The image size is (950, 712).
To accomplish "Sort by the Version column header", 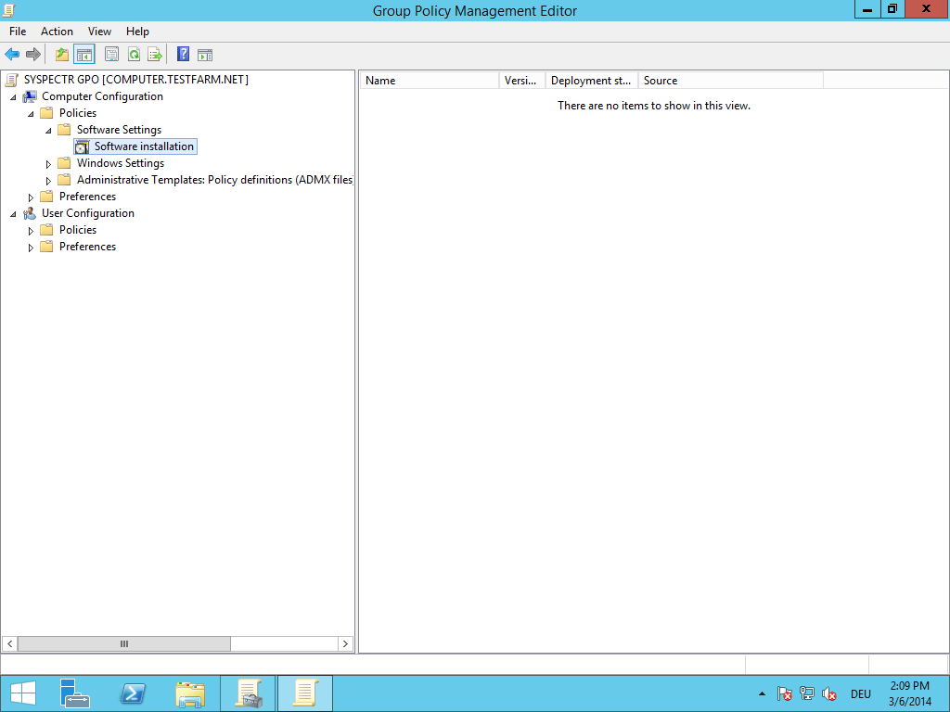I will click(522, 81).
